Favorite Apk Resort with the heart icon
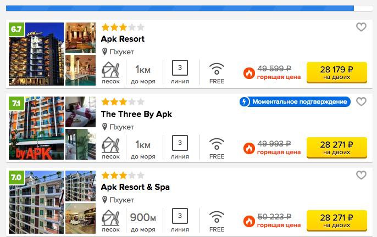 (x=361, y=27)
